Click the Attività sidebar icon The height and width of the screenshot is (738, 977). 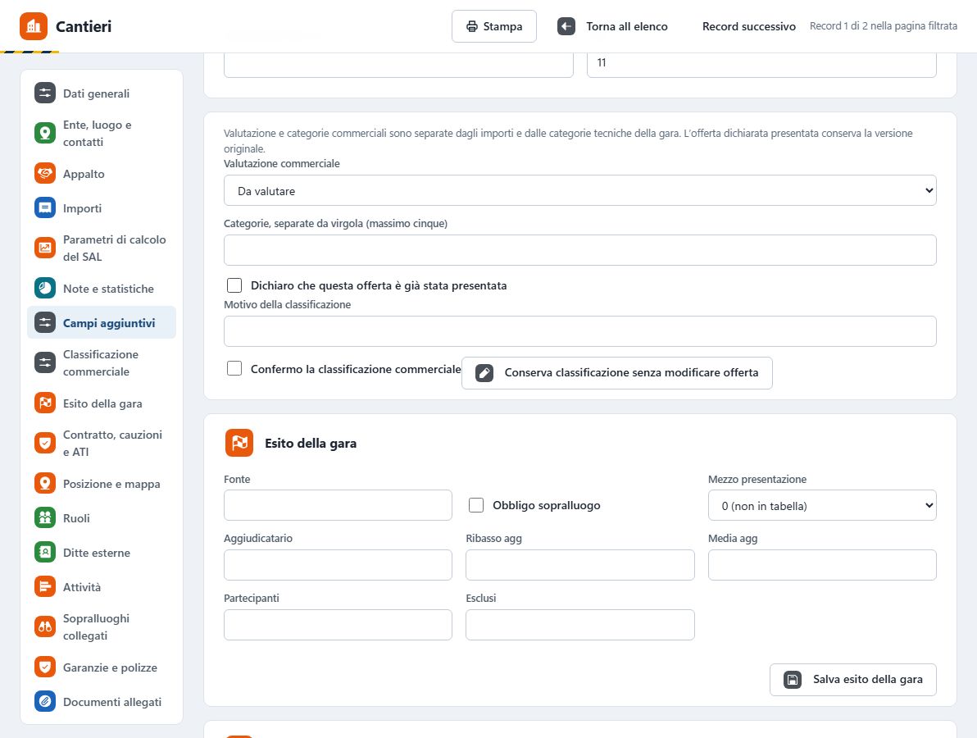(45, 586)
